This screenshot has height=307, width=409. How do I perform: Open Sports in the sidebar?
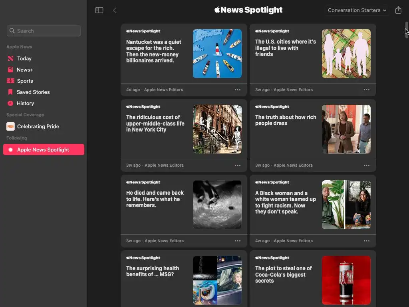(x=44, y=81)
